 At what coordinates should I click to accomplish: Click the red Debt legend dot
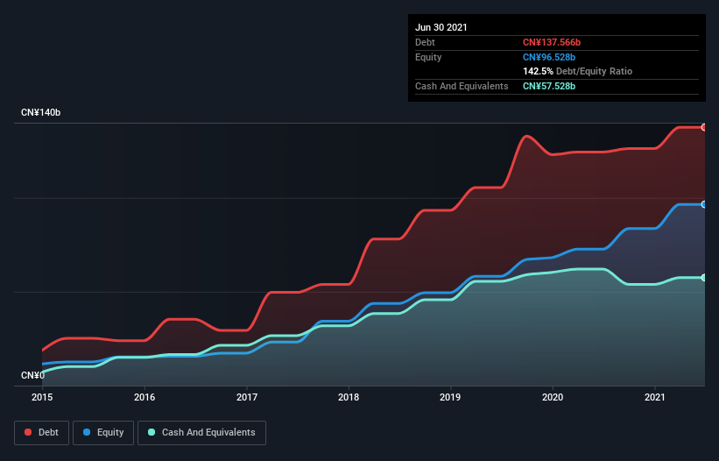click(x=28, y=432)
